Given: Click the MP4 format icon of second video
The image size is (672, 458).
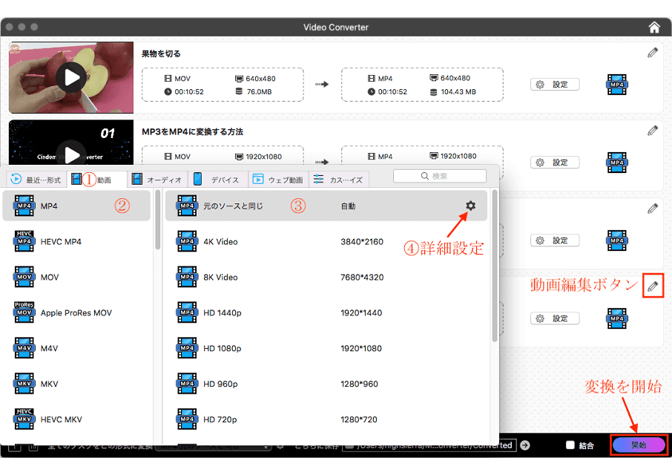Looking at the screenshot, I should [616, 162].
